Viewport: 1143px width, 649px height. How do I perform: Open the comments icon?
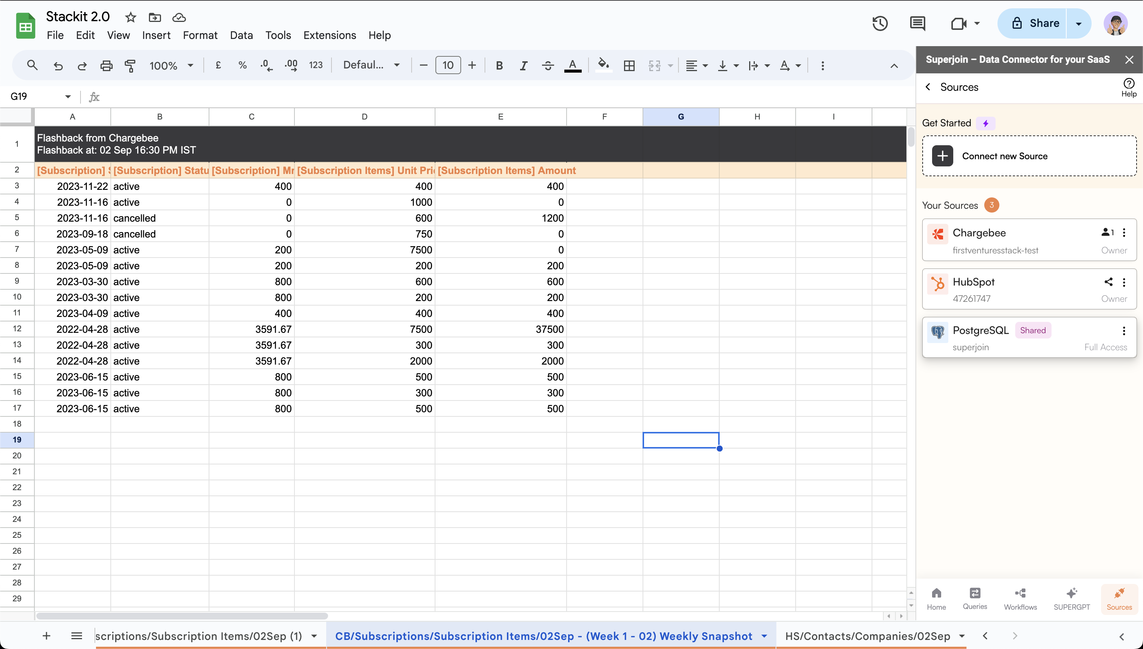tap(917, 23)
